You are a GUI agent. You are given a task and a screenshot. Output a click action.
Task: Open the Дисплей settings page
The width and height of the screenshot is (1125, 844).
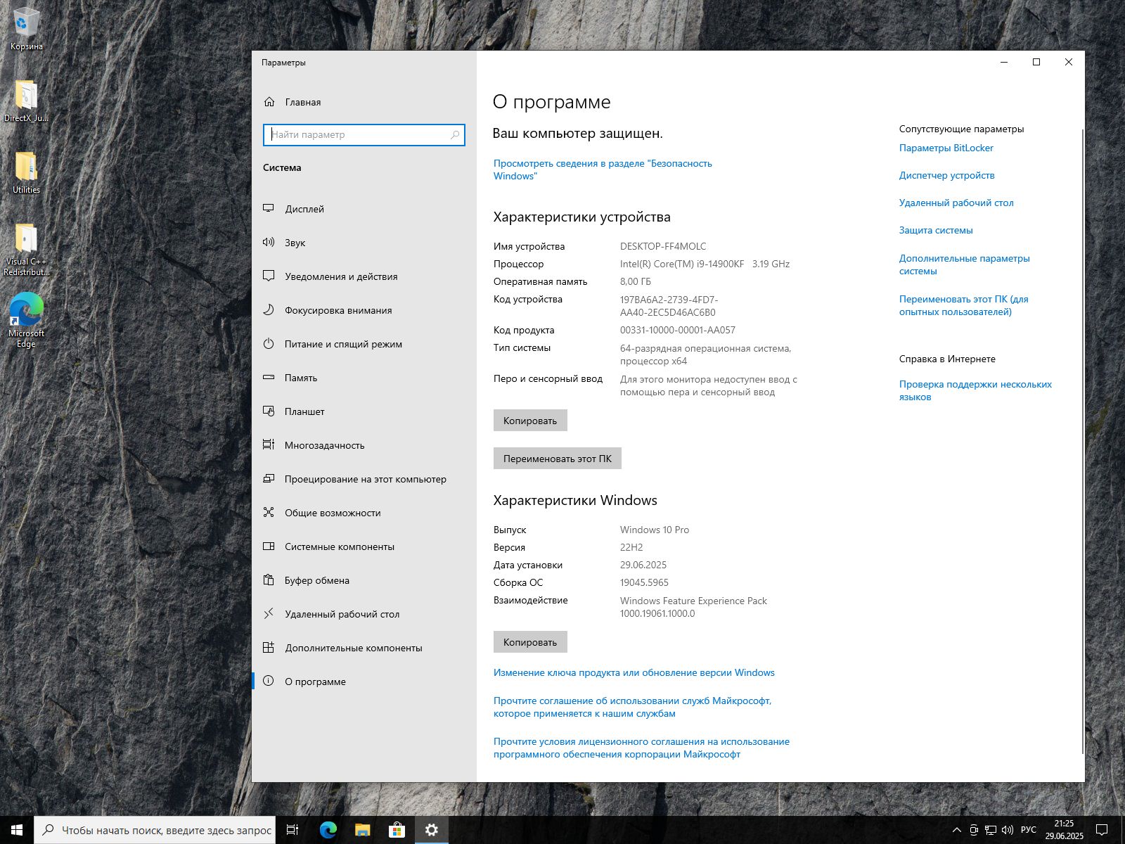364,209
